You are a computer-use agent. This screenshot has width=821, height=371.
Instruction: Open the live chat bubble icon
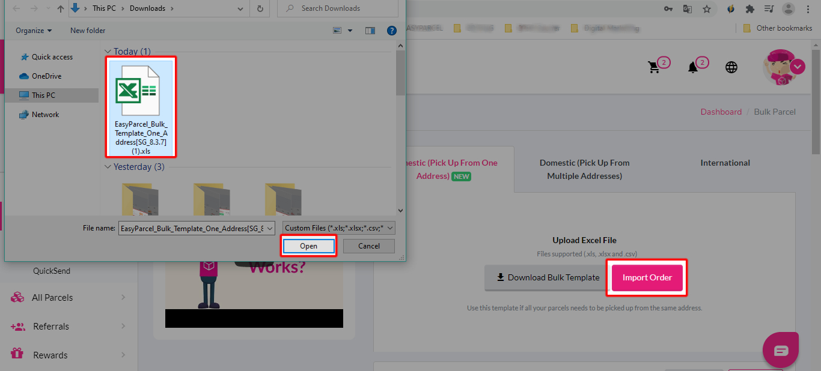780,349
